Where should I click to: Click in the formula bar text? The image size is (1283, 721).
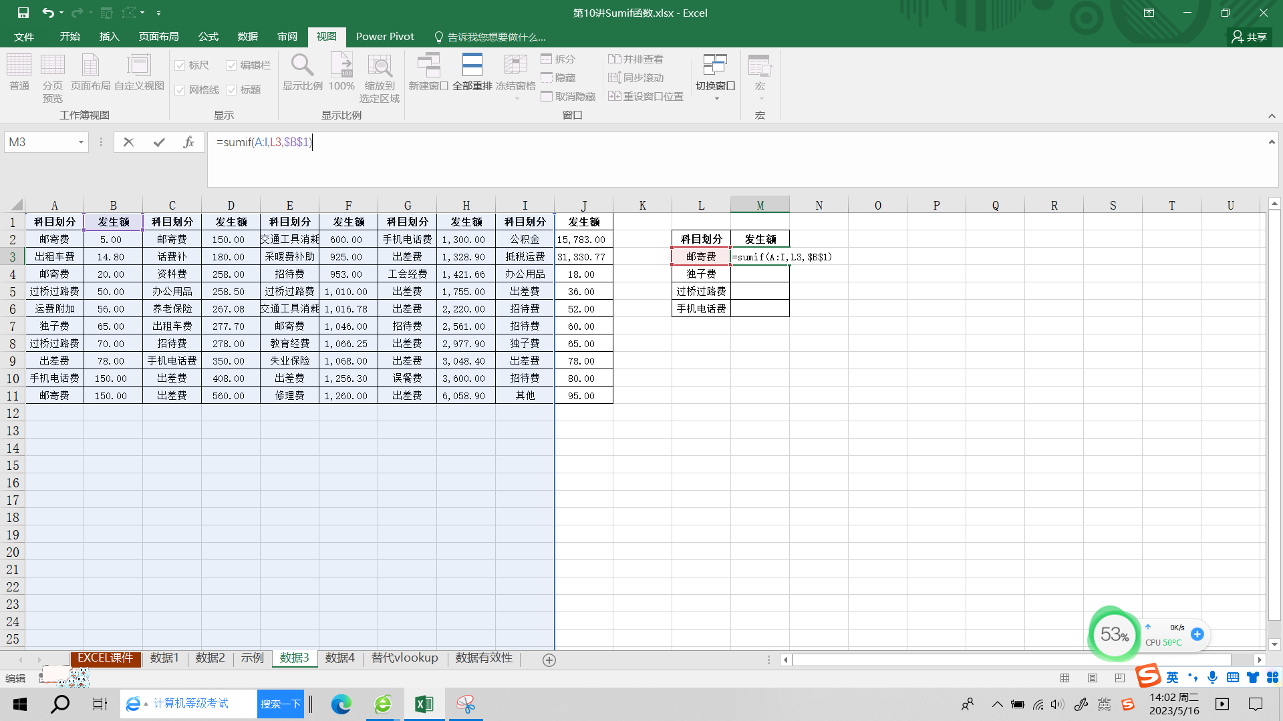tap(265, 142)
